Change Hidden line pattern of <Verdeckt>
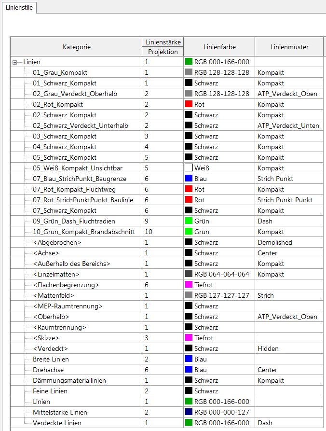The width and height of the screenshot is (326, 431). point(289,348)
